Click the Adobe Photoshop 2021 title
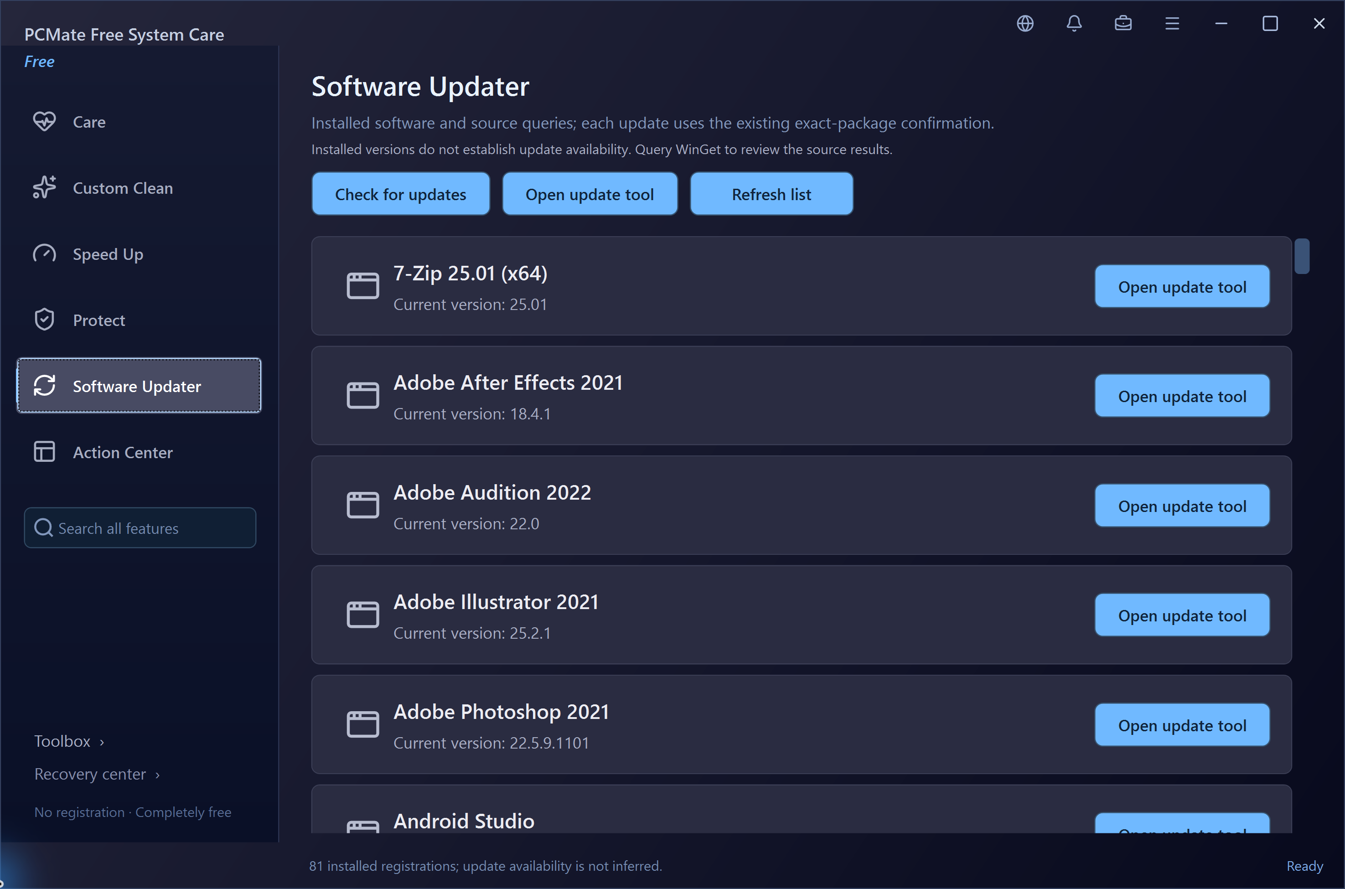The image size is (1345, 889). tap(501, 712)
